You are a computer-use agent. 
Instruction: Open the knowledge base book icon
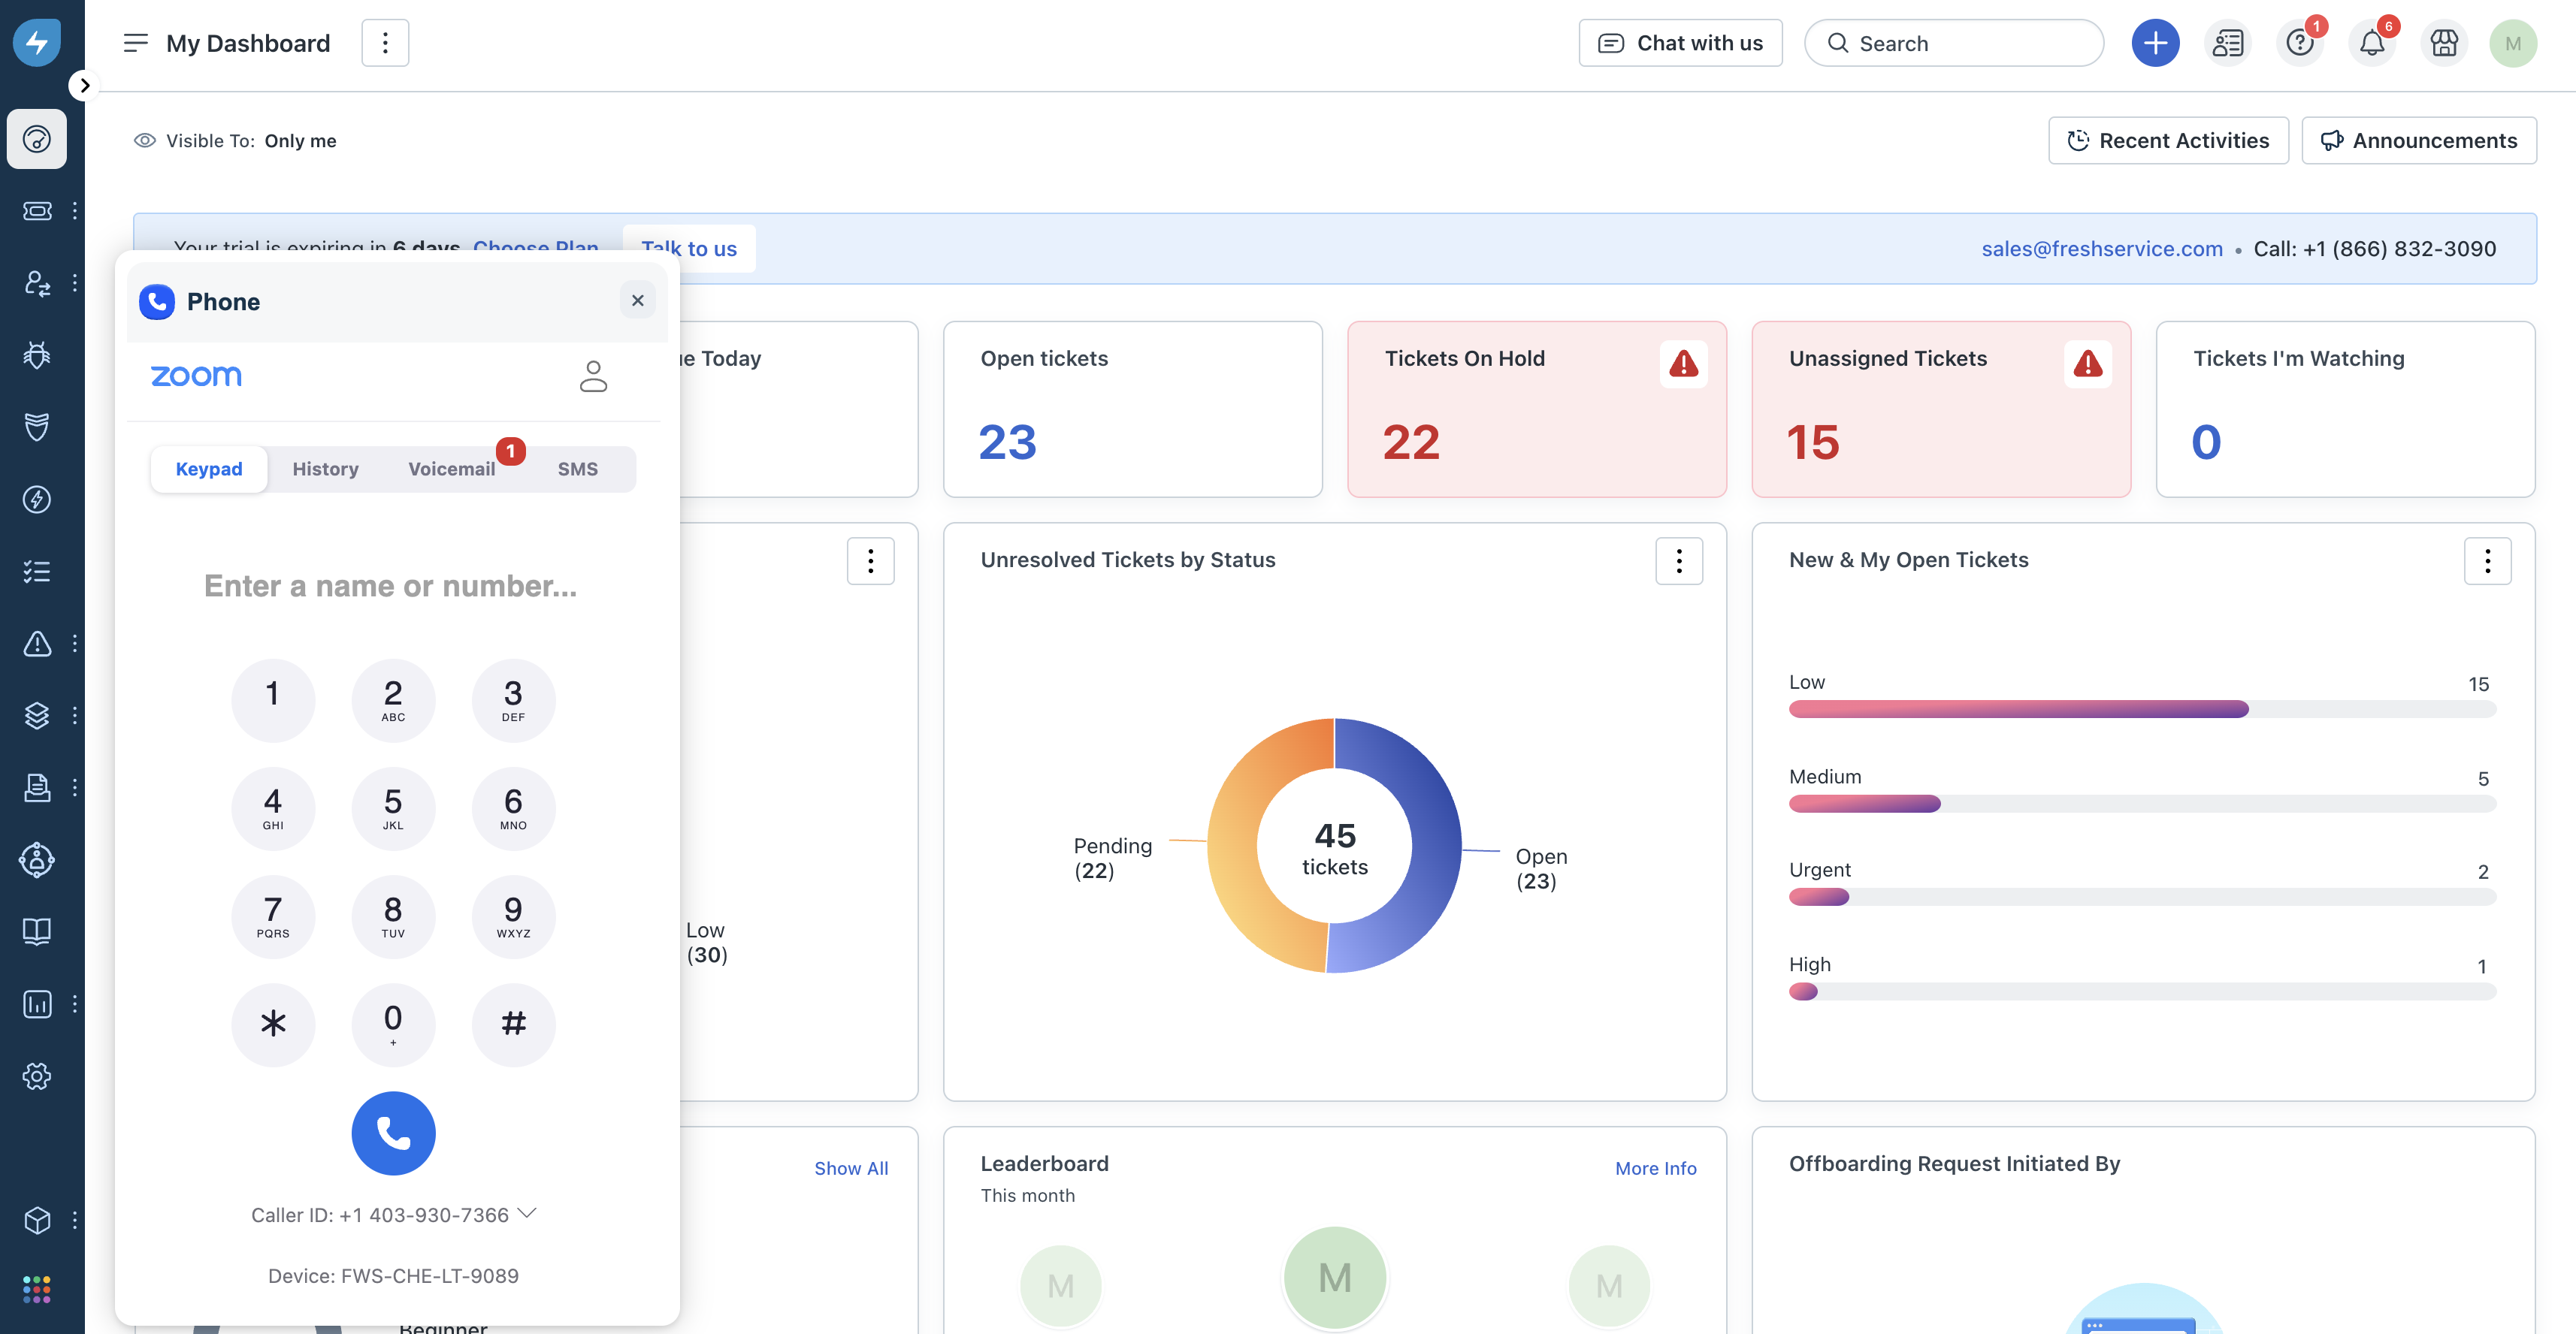click(37, 931)
